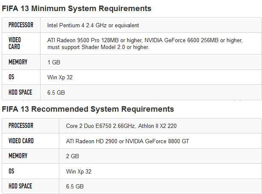Click the FIFA 13 Recommended System Requirements heading
Screen dimensions: 262x194
[88, 109]
